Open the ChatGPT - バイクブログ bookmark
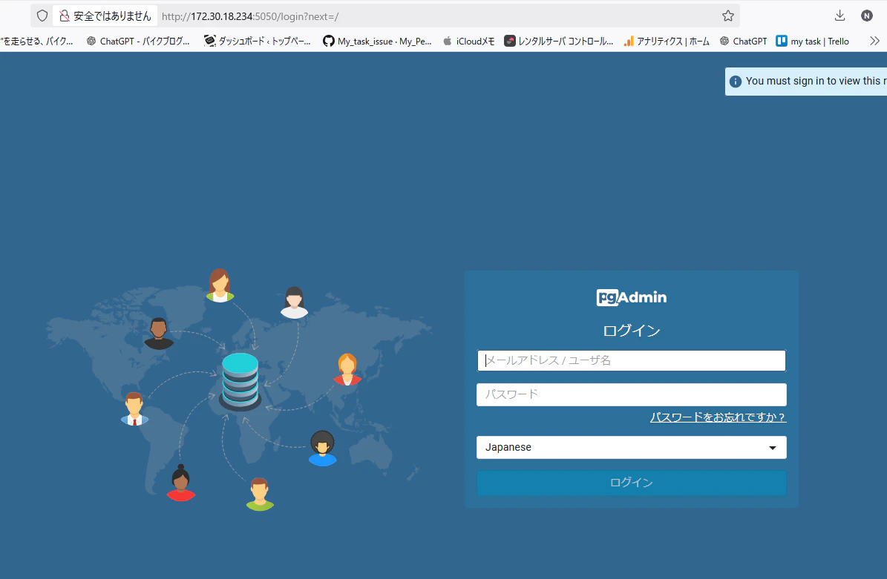The height and width of the screenshot is (579, 887). pyautogui.click(x=138, y=41)
